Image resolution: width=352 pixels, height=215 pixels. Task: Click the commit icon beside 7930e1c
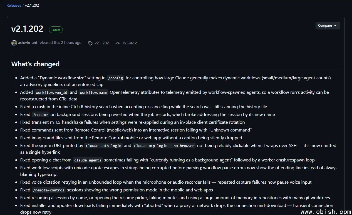coord(118,43)
